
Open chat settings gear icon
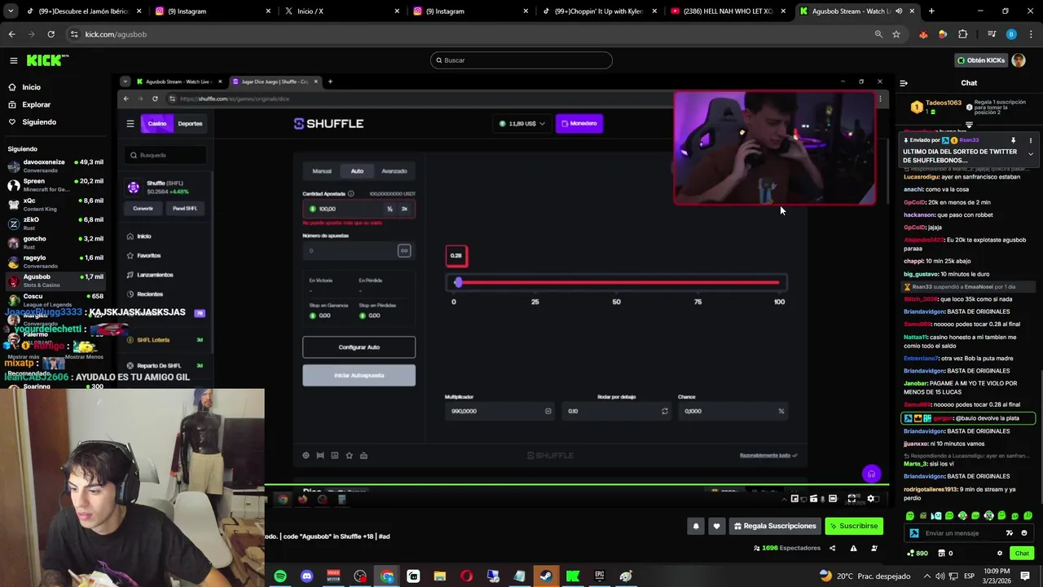(1000, 554)
